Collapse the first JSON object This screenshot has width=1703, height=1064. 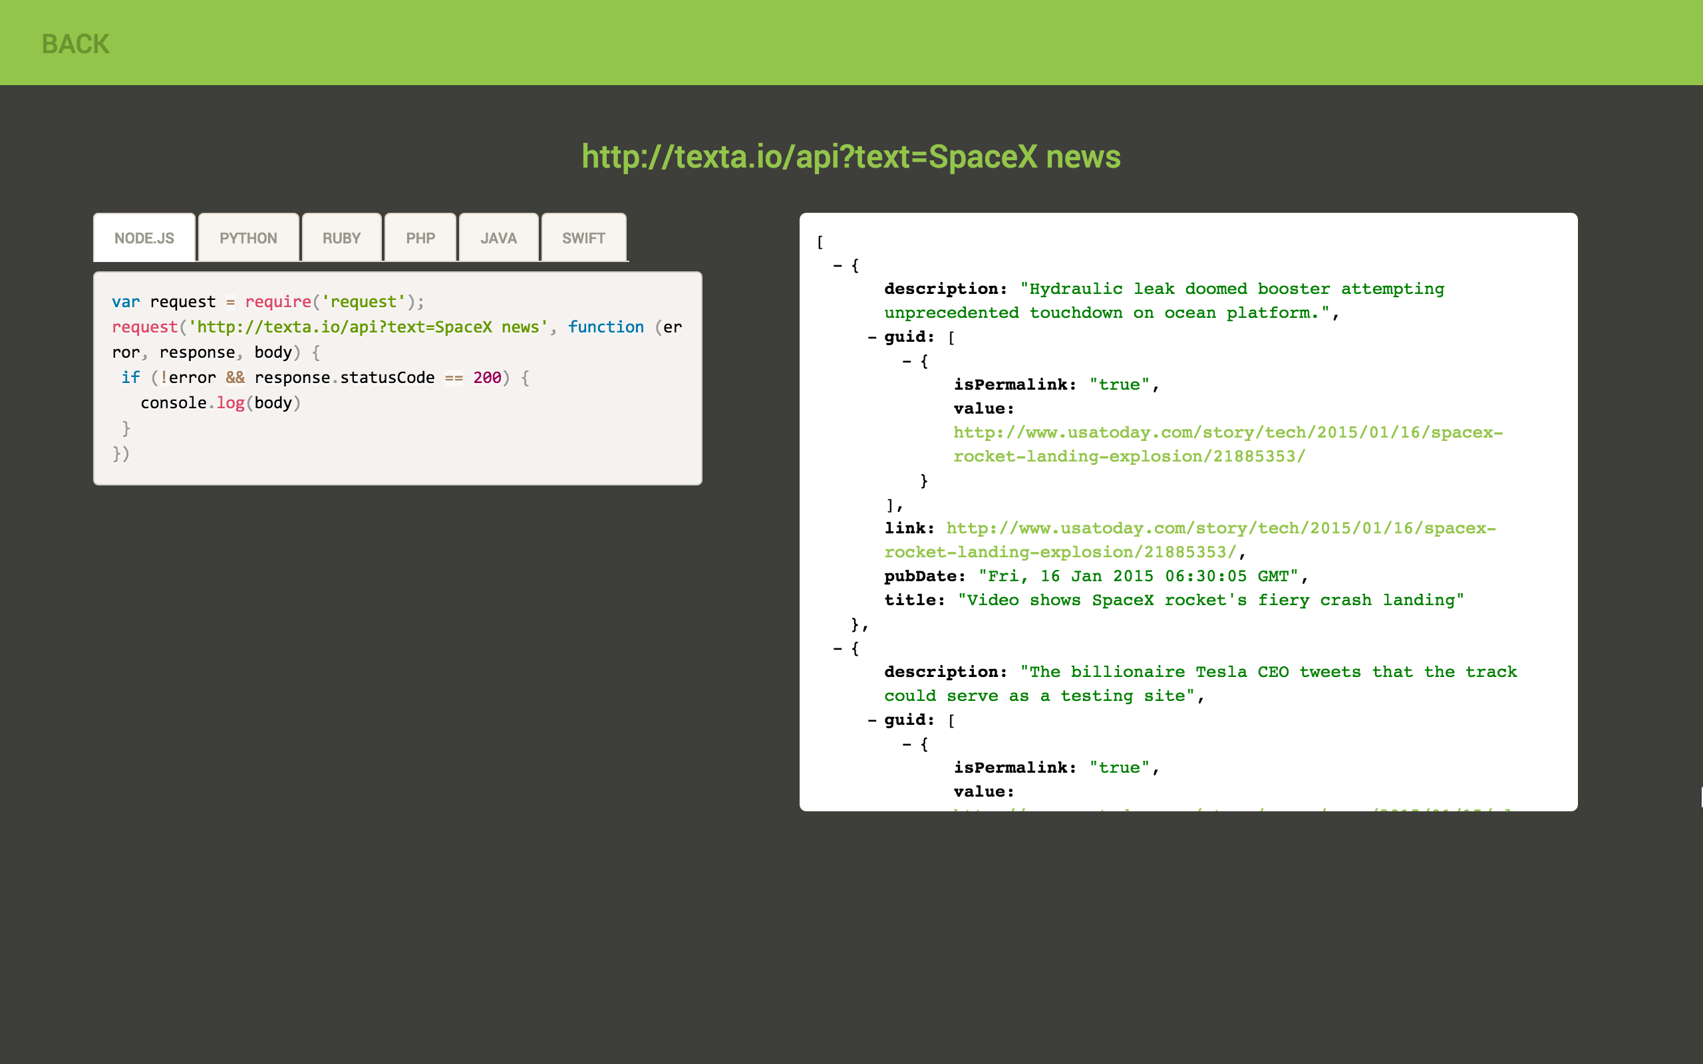click(838, 266)
